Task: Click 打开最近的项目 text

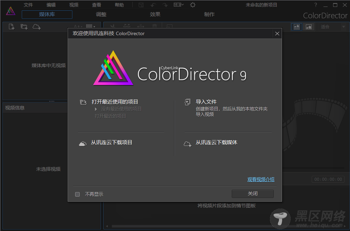Action: click(110, 116)
